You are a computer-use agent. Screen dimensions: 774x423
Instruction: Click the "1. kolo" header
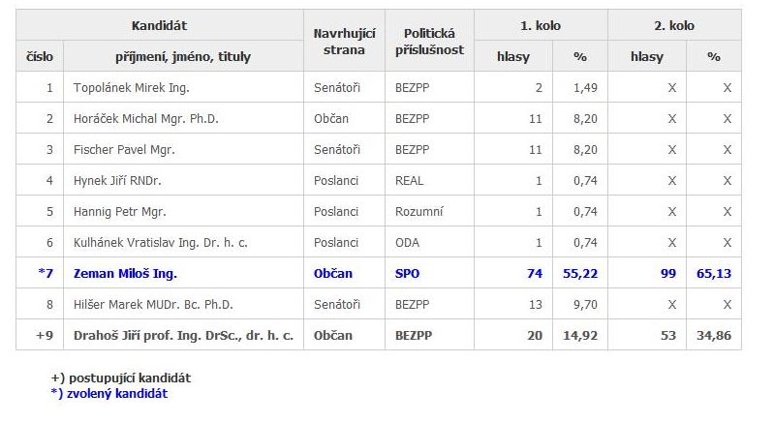coord(541,26)
